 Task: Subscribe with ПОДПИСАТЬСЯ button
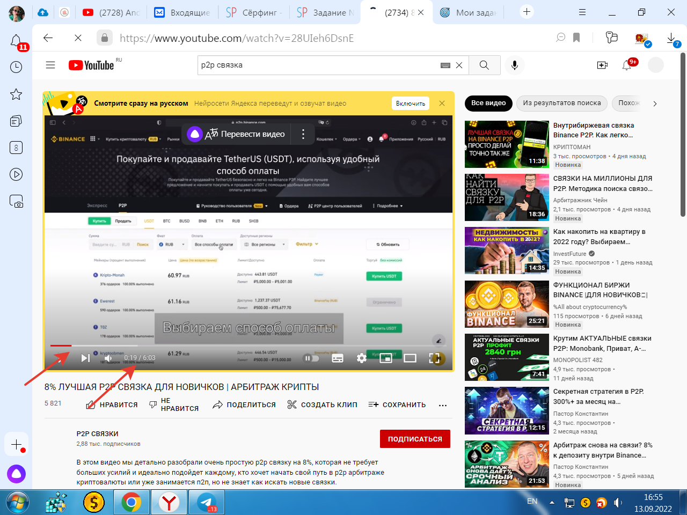point(415,439)
